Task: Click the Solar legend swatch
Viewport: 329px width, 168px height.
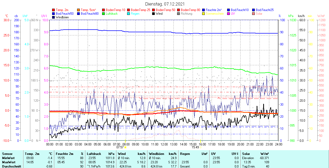Action: point(254,14)
